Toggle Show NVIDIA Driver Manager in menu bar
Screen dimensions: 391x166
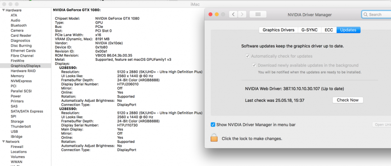click(x=213, y=125)
